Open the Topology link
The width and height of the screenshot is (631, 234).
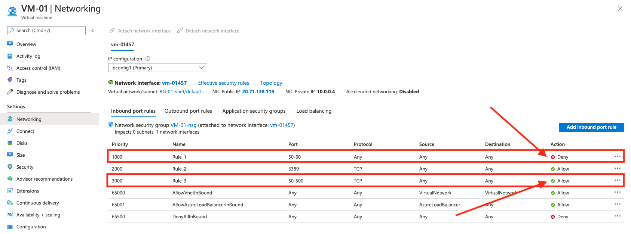click(x=271, y=83)
